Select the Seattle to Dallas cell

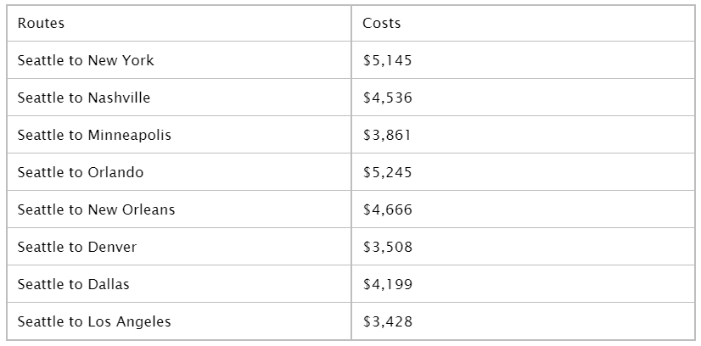point(179,283)
